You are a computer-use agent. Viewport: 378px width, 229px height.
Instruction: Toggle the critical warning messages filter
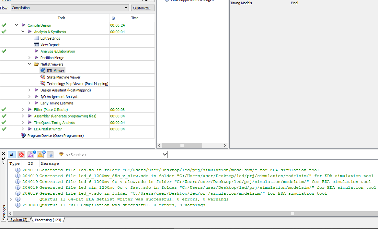[31, 155]
